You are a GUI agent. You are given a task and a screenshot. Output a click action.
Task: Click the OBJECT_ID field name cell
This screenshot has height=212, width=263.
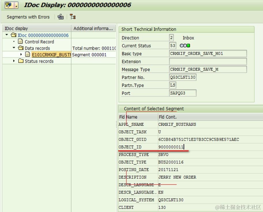click(x=138, y=147)
